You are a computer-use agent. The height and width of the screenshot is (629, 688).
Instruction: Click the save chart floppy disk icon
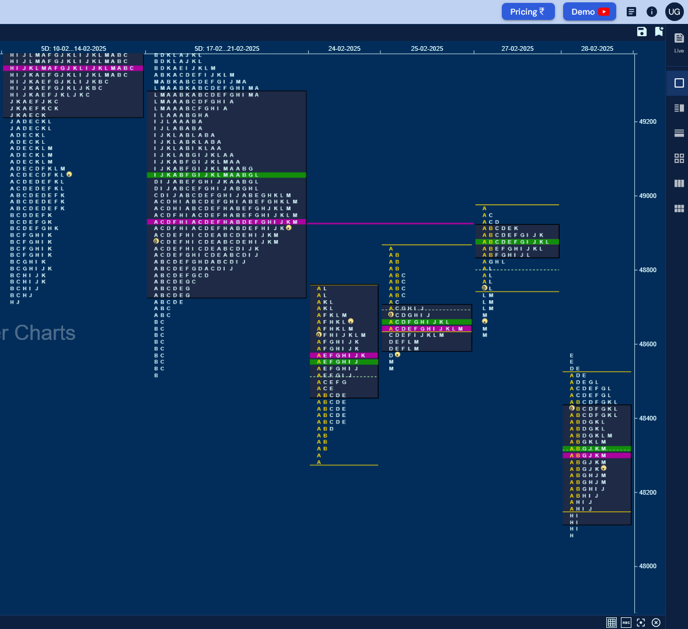click(x=641, y=32)
